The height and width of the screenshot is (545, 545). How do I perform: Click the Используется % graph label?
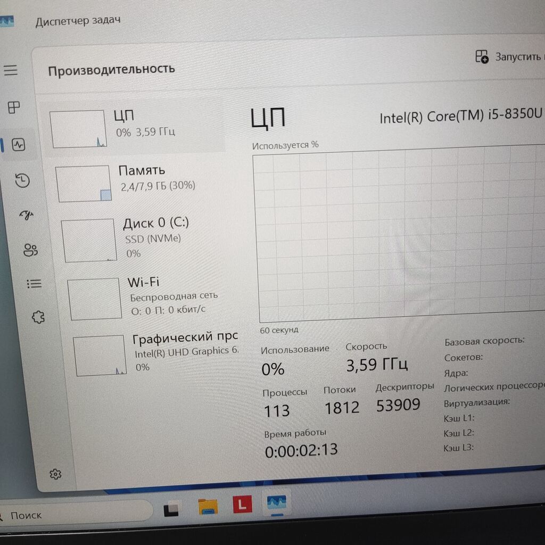coord(285,145)
